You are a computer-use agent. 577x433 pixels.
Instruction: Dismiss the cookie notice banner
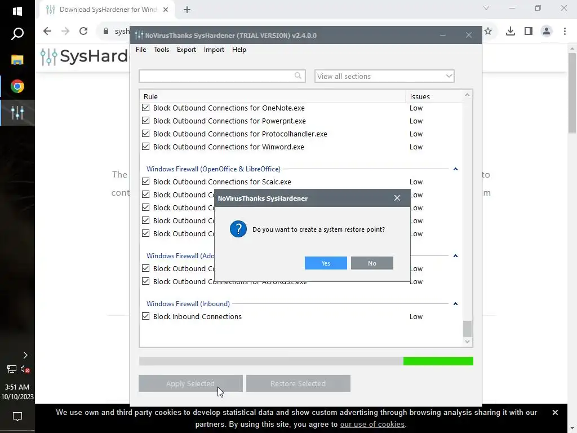pos(555,412)
